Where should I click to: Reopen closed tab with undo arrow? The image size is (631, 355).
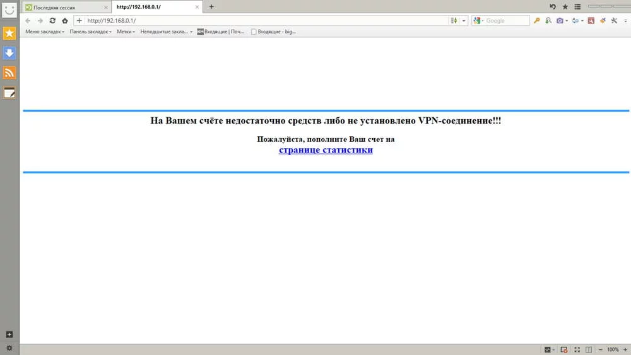[553, 7]
